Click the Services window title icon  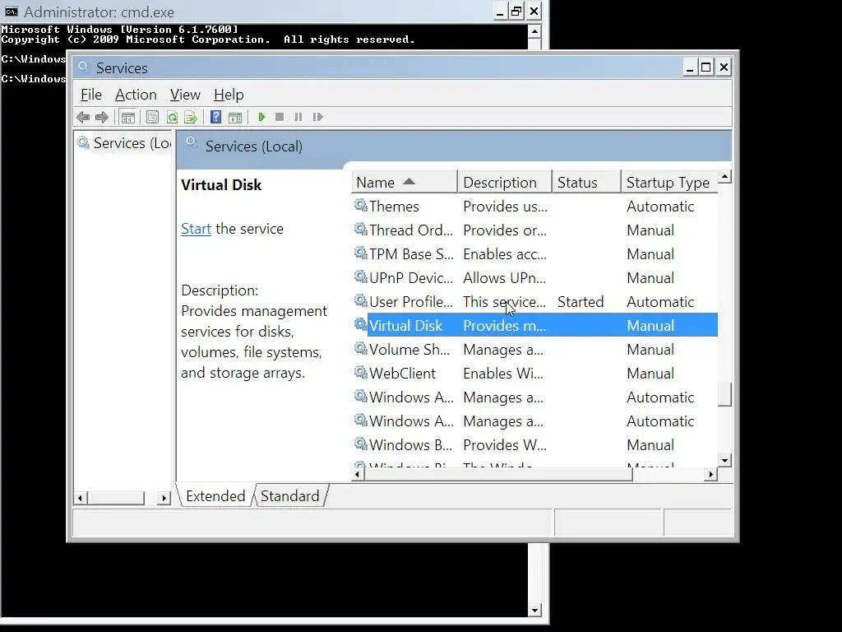coord(83,67)
